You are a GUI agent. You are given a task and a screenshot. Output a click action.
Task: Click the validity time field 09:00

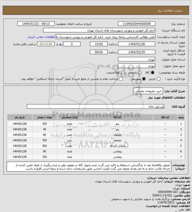tap(99, 52)
